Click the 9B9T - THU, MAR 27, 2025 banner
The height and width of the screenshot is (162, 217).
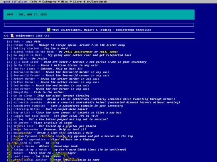tap(99, 14)
